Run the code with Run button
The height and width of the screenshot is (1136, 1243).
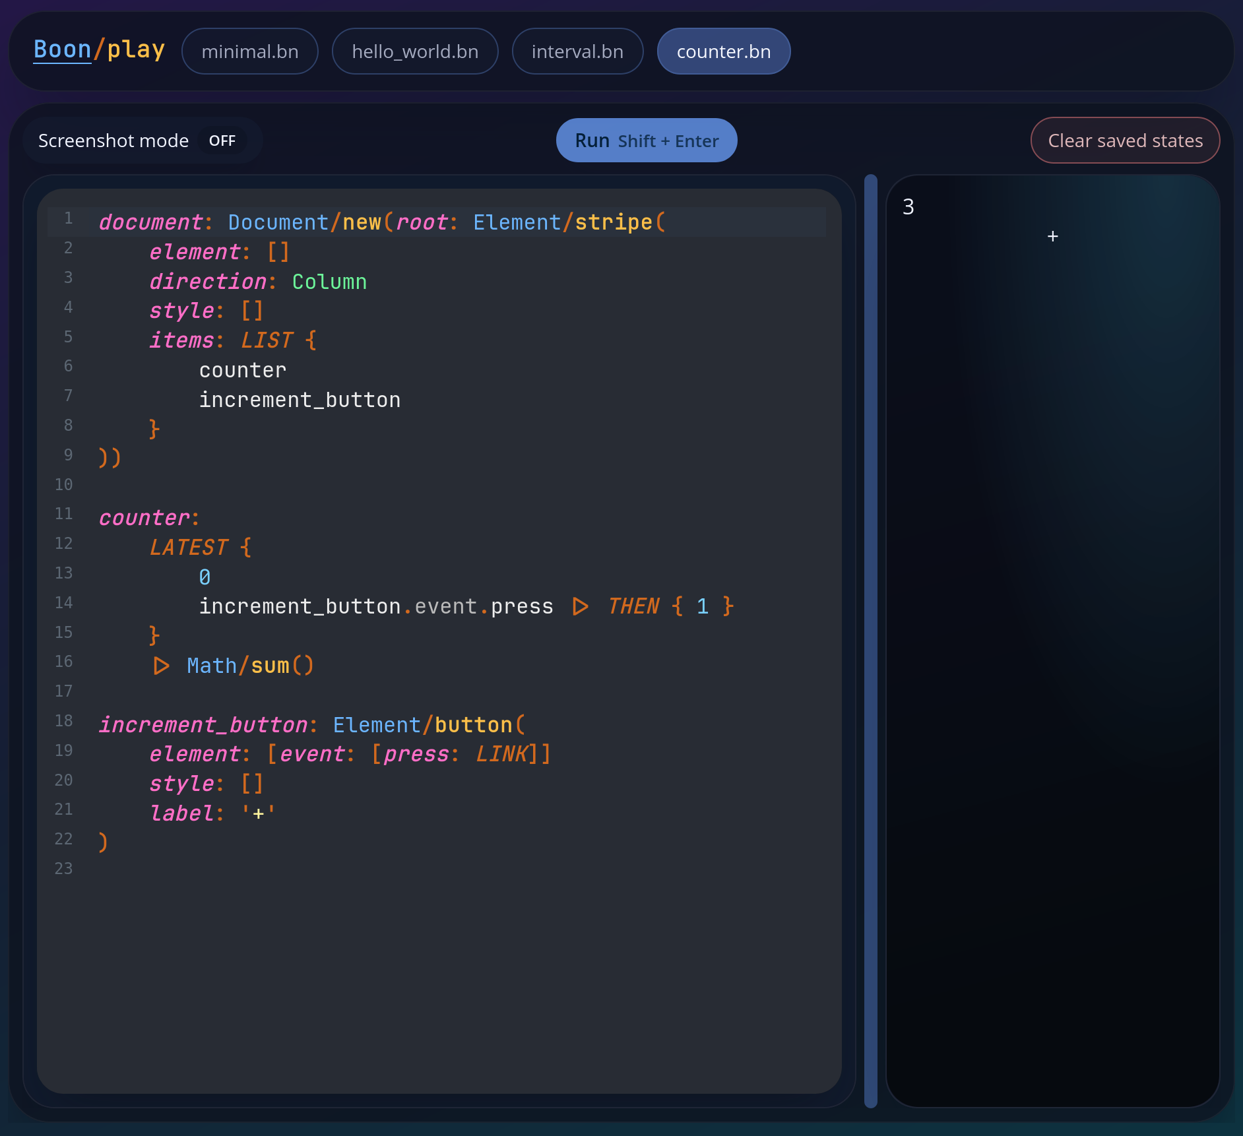(646, 141)
